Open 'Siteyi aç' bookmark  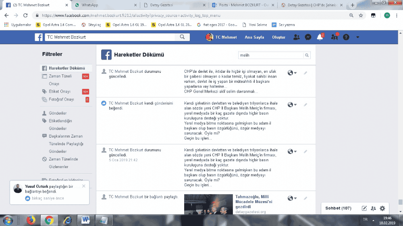point(91,25)
